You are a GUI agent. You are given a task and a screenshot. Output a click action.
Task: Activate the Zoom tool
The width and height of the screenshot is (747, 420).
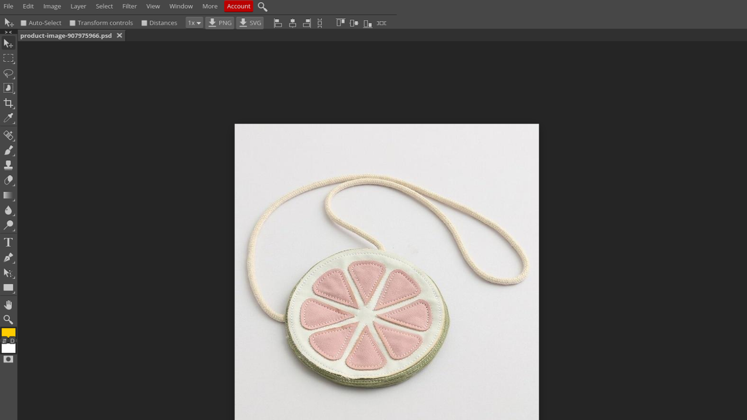(x=8, y=319)
